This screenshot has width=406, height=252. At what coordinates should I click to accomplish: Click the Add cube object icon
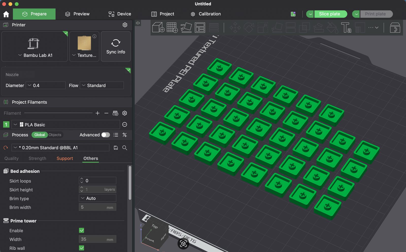[158, 27]
